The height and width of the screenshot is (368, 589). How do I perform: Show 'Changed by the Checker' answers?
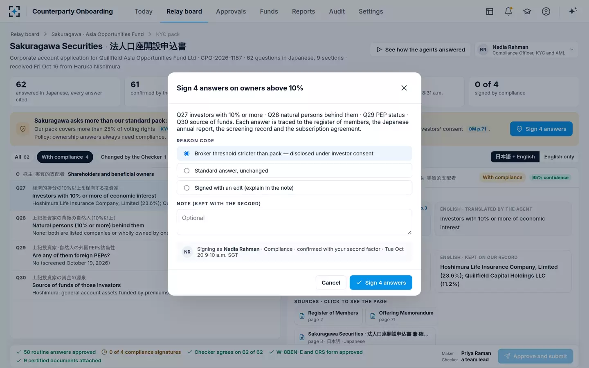coord(133,157)
